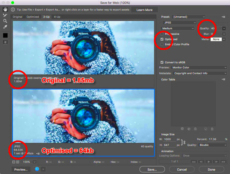The width and height of the screenshot is (230, 174).
Task: Select the optimized JPEG preview pane
Action: coord(84,116)
